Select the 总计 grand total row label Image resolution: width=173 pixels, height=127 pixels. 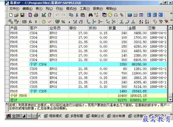click(19, 100)
